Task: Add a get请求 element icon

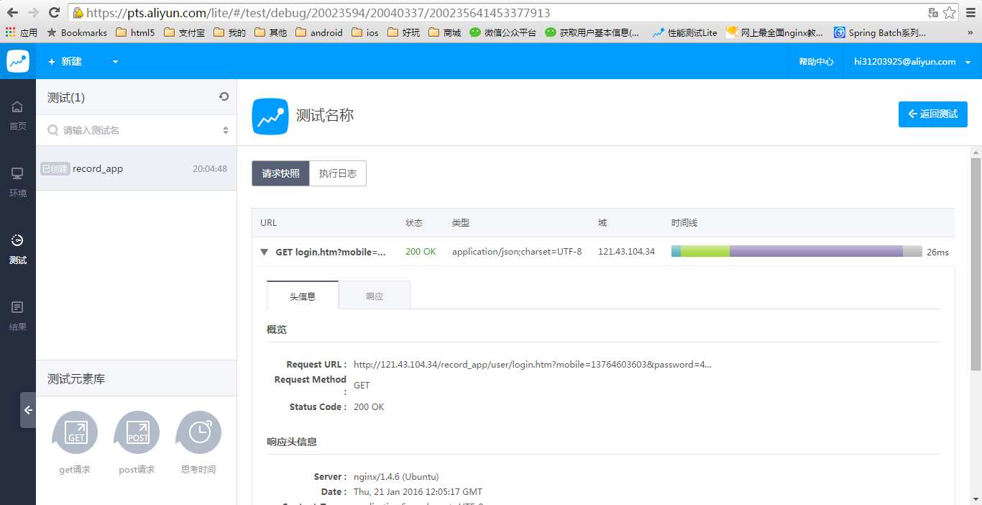Action: pyautogui.click(x=75, y=432)
